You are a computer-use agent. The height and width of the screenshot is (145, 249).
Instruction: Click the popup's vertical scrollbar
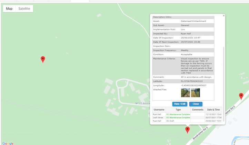click(x=223, y=69)
